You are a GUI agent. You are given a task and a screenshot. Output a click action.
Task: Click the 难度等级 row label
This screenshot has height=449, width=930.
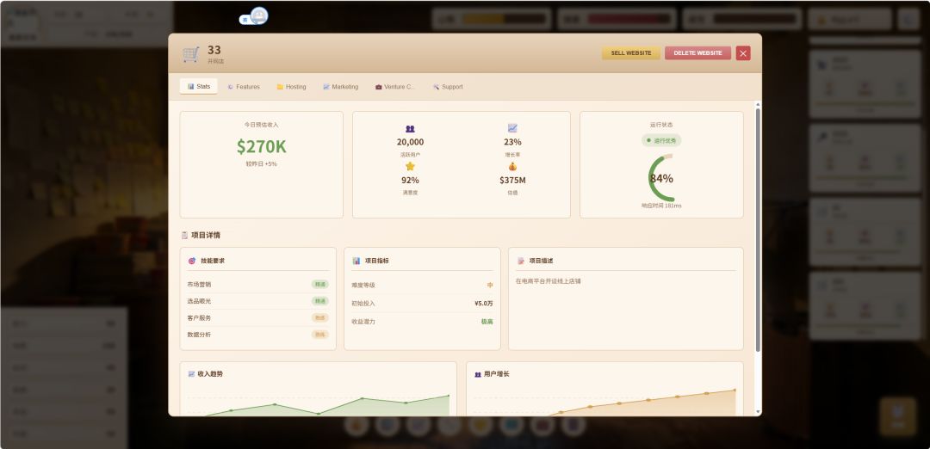(363, 285)
